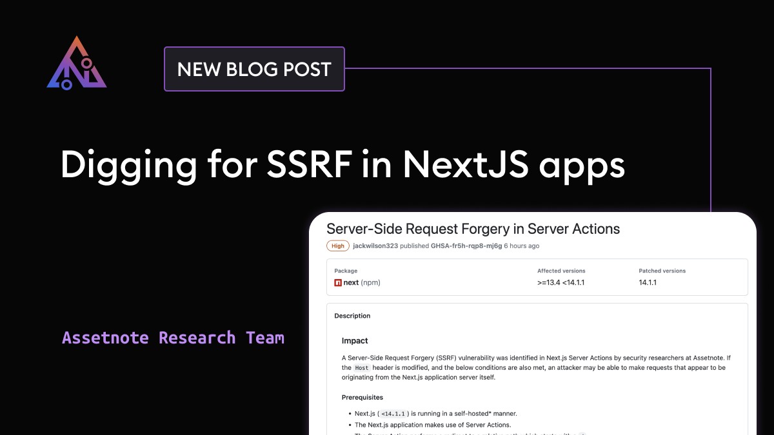Viewport: 774px width, 435px height.
Task: Click the Patched versions label
Action: coord(662,271)
